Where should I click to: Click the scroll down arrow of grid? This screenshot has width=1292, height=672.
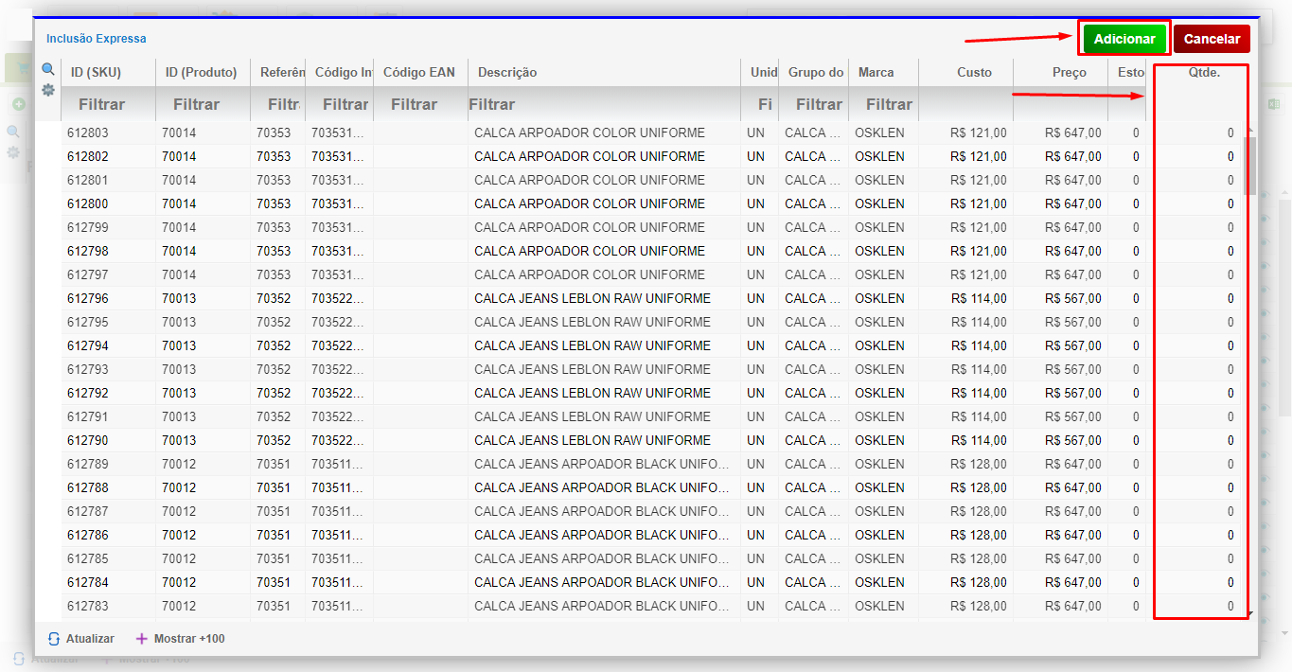pos(1249,614)
